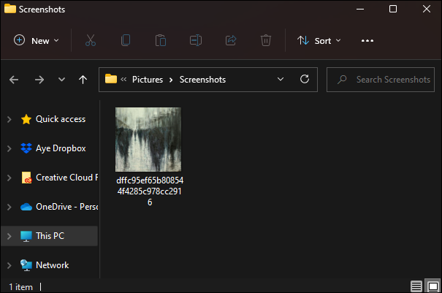Expand the Quick access tree node

pyautogui.click(x=9, y=119)
